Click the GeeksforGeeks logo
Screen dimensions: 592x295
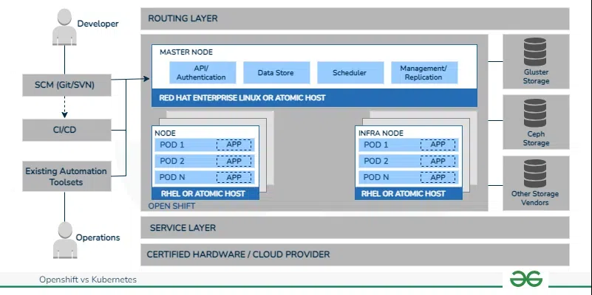tap(526, 280)
